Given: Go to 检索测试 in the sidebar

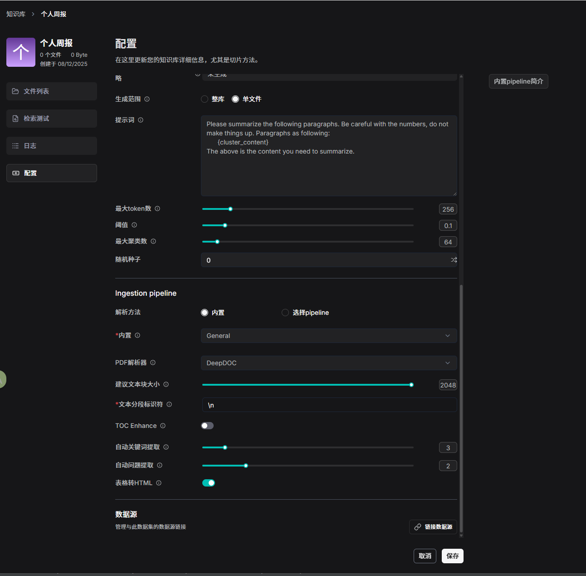Looking at the screenshot, I should point(52,119).
